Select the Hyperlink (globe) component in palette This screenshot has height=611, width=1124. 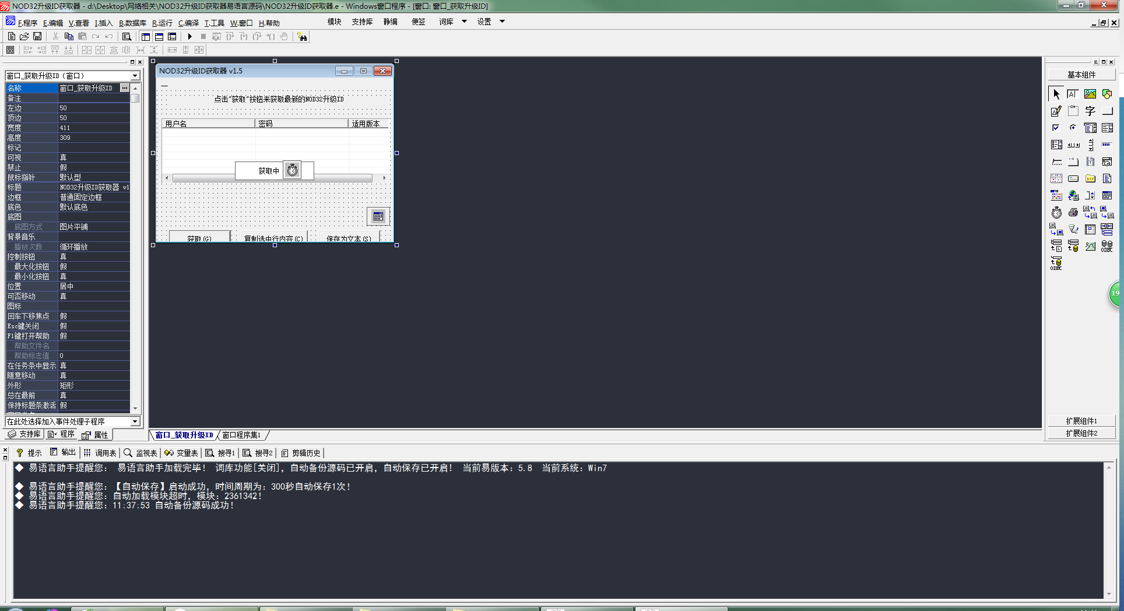click(1073, 195)
